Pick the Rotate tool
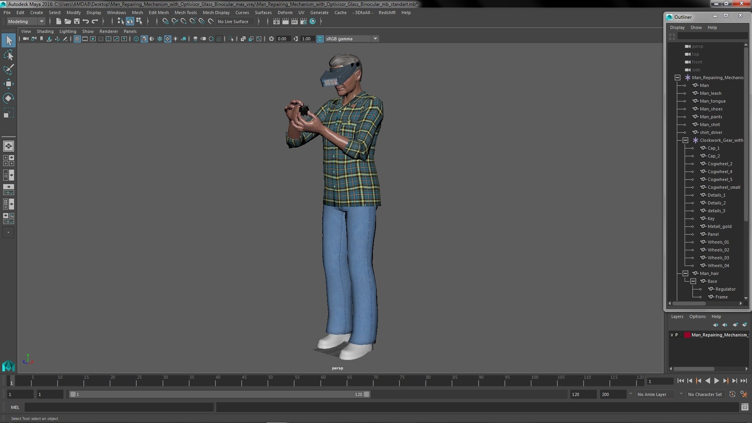 click(9, 98)
